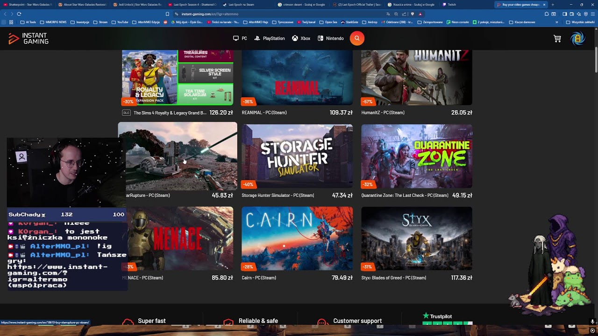Open Stream bookmark folder
This screenshot has width=598, height=336.
click(x=100, y=22)
